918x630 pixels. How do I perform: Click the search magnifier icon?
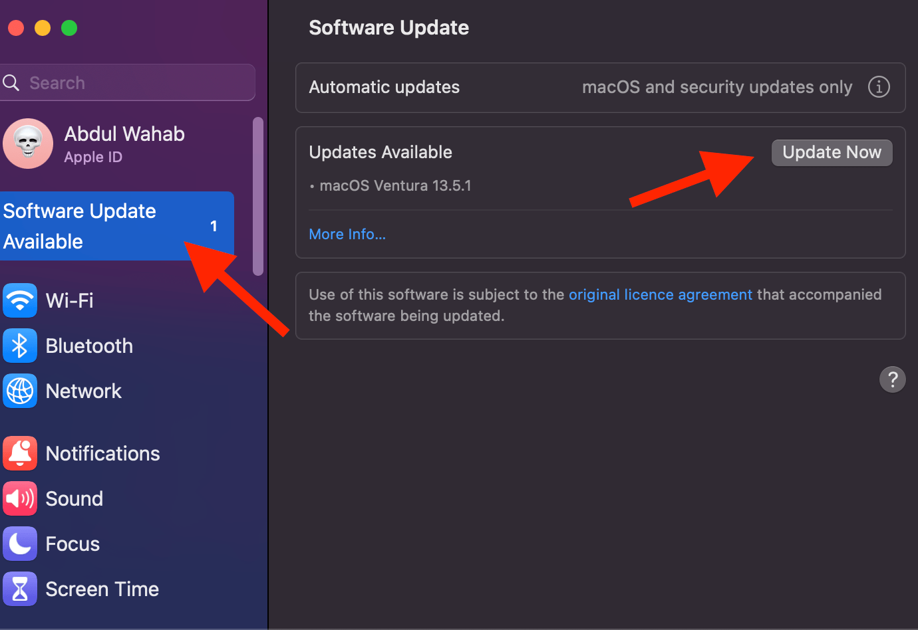point(11,82)
